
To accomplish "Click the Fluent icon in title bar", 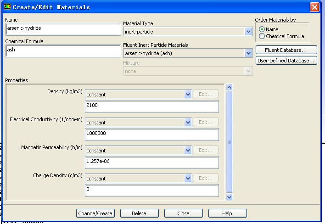I will coord(7,7).
